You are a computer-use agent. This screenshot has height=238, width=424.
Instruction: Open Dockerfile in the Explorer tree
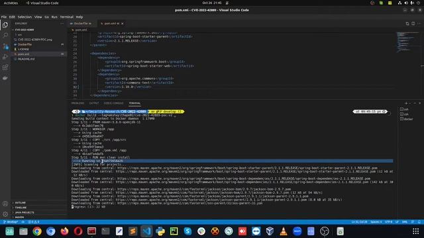click(x=38, y=44)
